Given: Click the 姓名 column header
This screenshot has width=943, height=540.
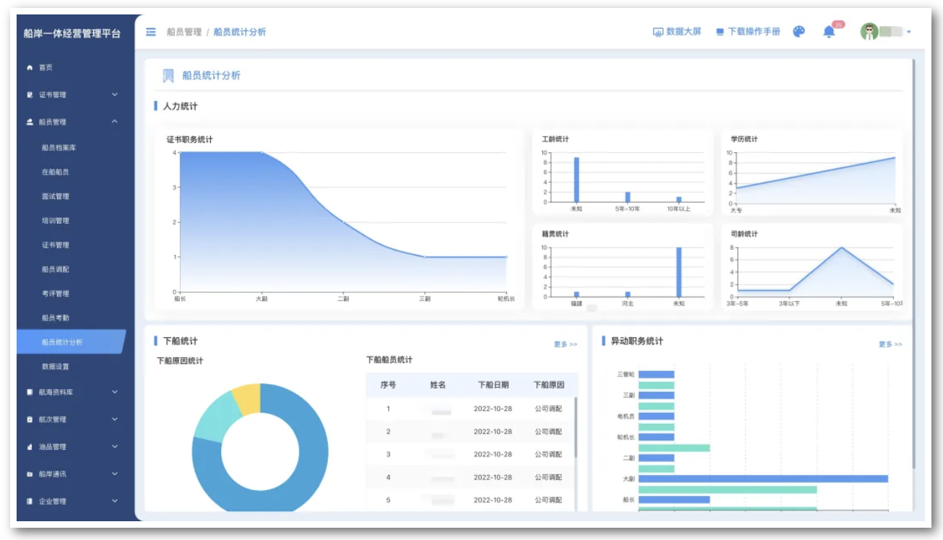Looking at the screenshot, I should point(438,386).
